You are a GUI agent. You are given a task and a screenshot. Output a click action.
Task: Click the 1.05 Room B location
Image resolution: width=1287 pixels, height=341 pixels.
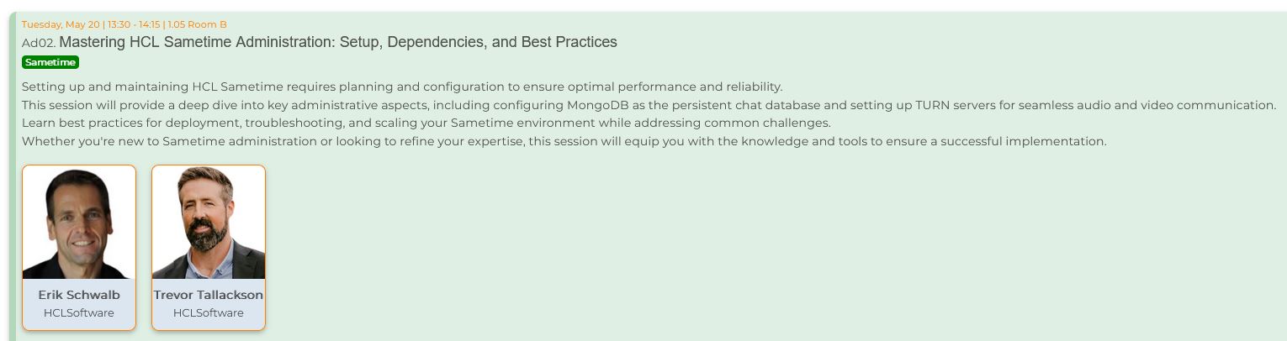pyautogui.click(x=199, y=24)
